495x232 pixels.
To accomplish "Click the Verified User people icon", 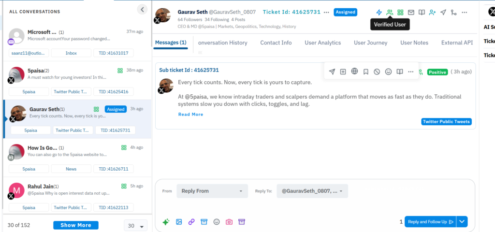I will tap(390, 13).
